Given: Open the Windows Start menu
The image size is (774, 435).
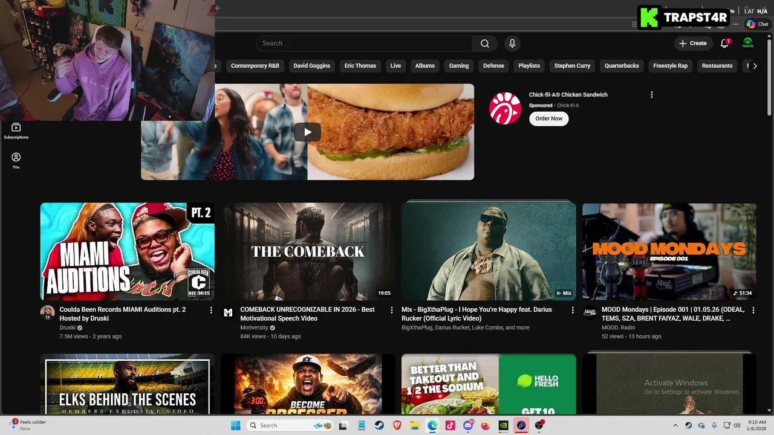Looking at the screenshot, I should tap(235, 425).
